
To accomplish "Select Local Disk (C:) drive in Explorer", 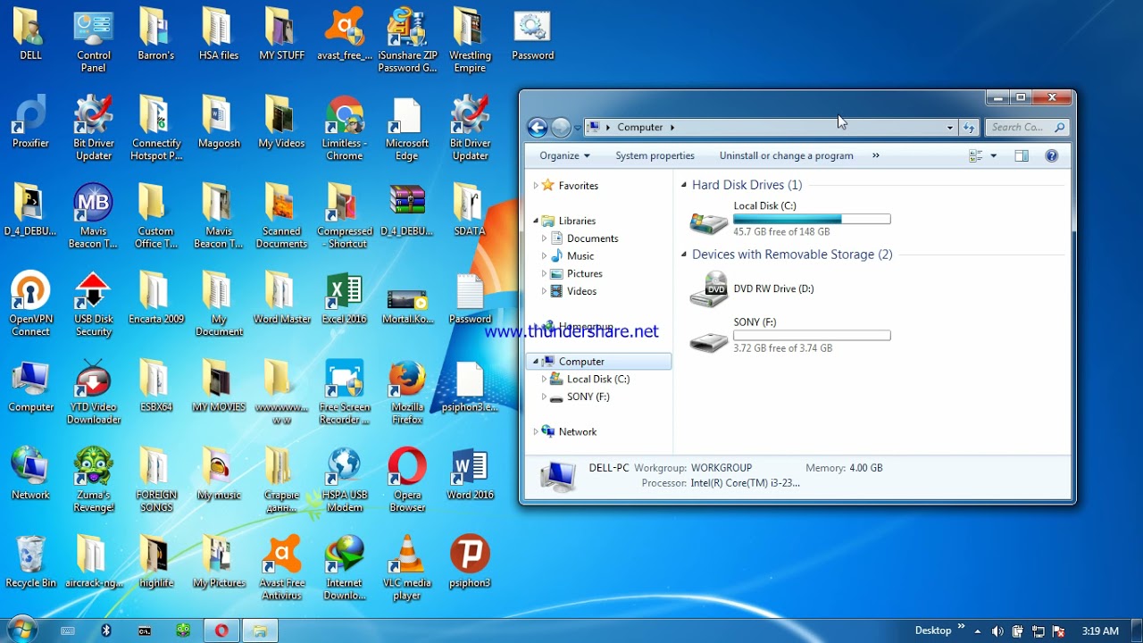I will (790, 218).
